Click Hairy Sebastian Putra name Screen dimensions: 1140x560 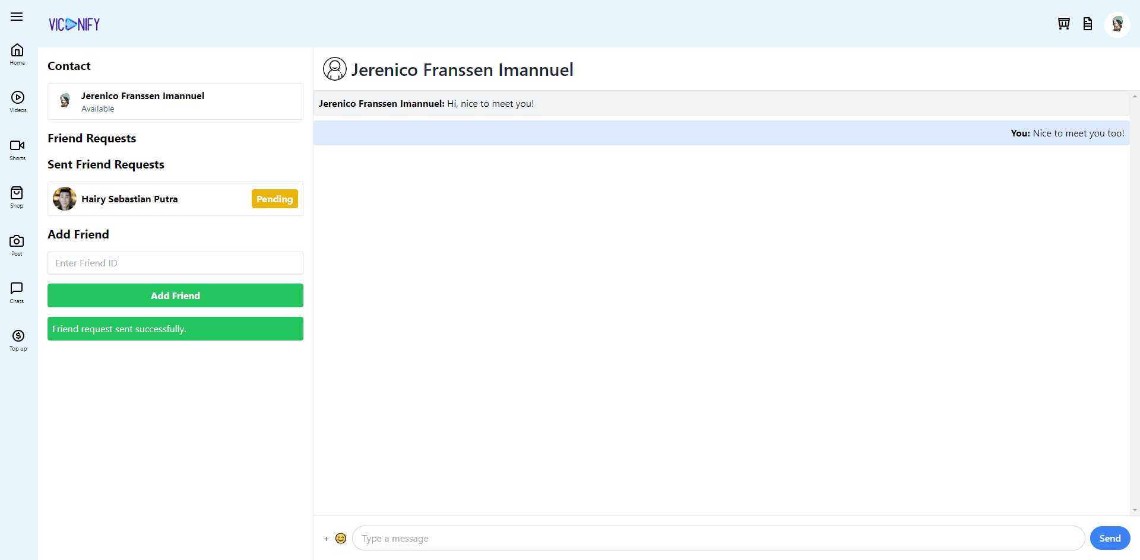point(129,199)
